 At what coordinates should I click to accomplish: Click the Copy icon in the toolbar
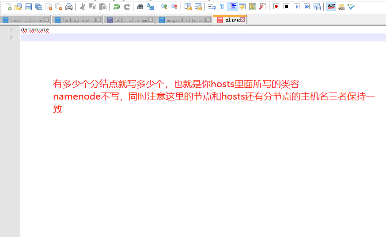coord(93,7)
